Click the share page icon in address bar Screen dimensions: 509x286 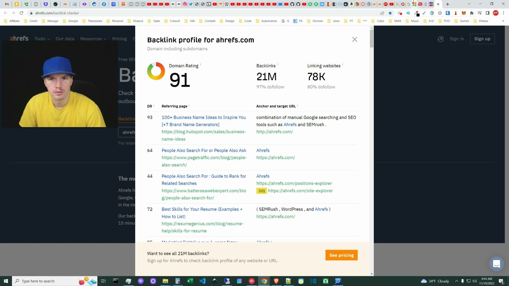(x=382, y=13)
